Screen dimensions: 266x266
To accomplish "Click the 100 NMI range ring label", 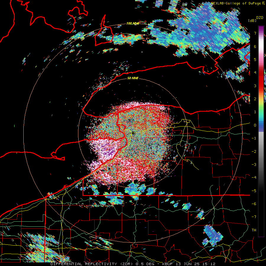I will [x=132, y=23].
